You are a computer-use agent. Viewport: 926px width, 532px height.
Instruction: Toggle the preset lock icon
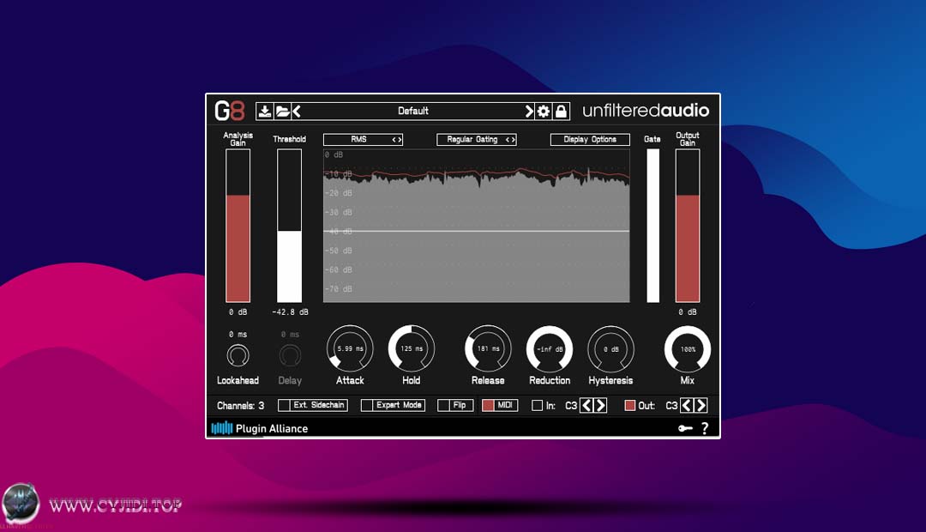(561, 112)
